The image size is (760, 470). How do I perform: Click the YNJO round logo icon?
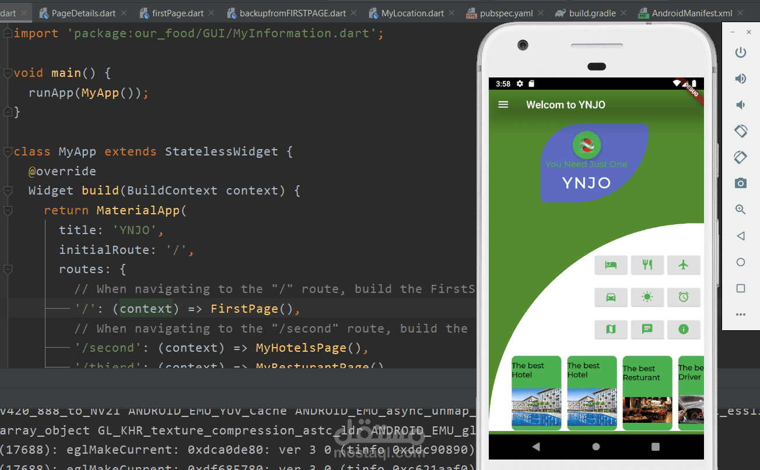[587, 145]
